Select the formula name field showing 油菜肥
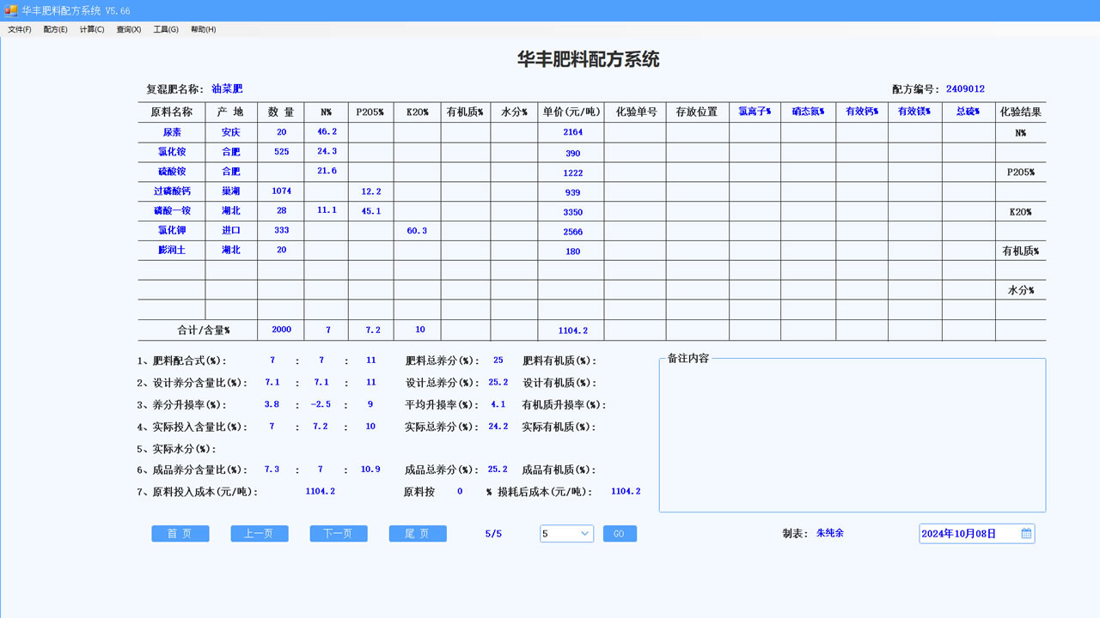Screen dimensions: 1100x618 pyautogui.click(x=229, y=88)
